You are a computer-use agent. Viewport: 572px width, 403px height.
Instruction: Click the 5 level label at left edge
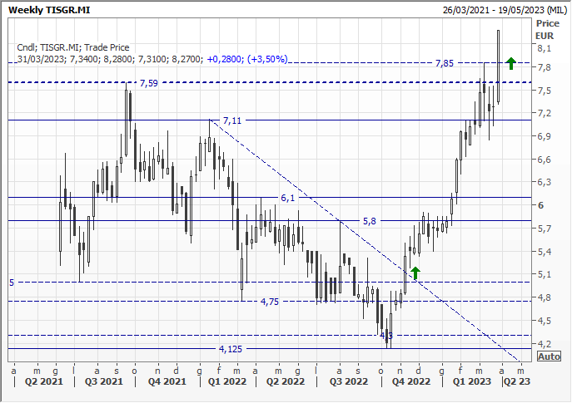pos(12,283)
